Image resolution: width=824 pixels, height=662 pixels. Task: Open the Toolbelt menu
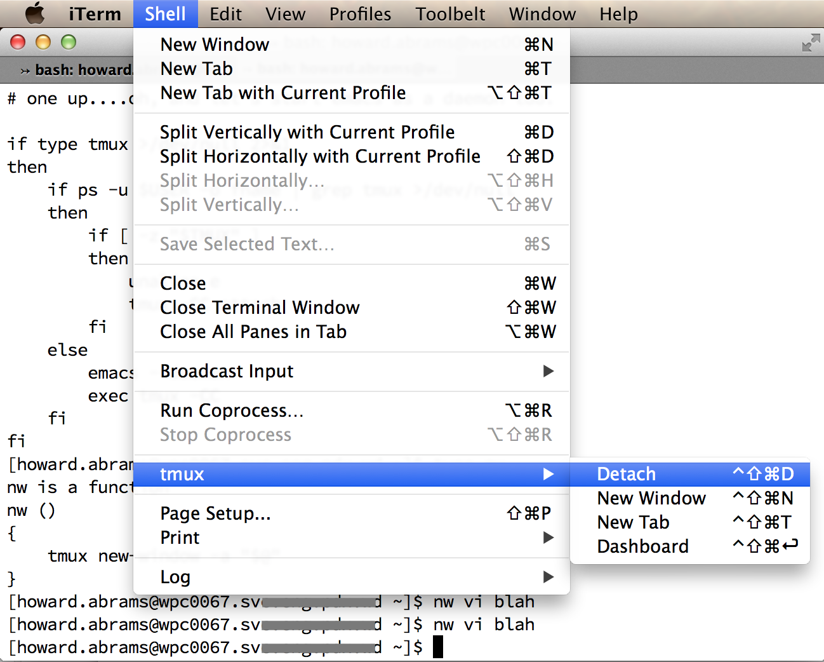tap(450, 13)
